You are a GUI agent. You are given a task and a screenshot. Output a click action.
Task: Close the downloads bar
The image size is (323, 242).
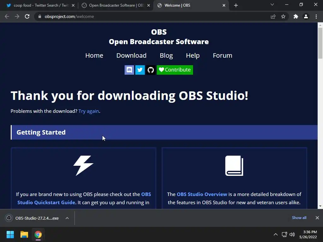coord(317,218)
